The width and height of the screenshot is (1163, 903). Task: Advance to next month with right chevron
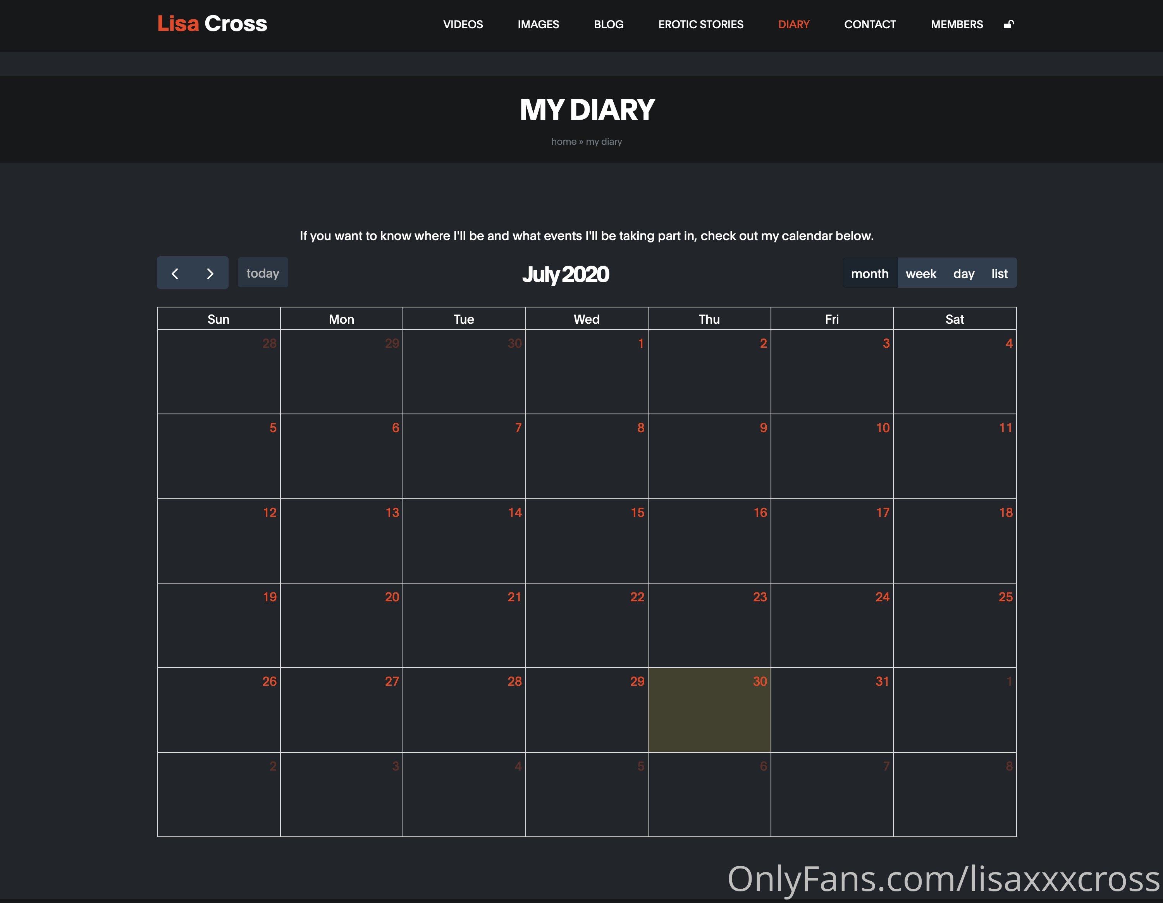210,273
